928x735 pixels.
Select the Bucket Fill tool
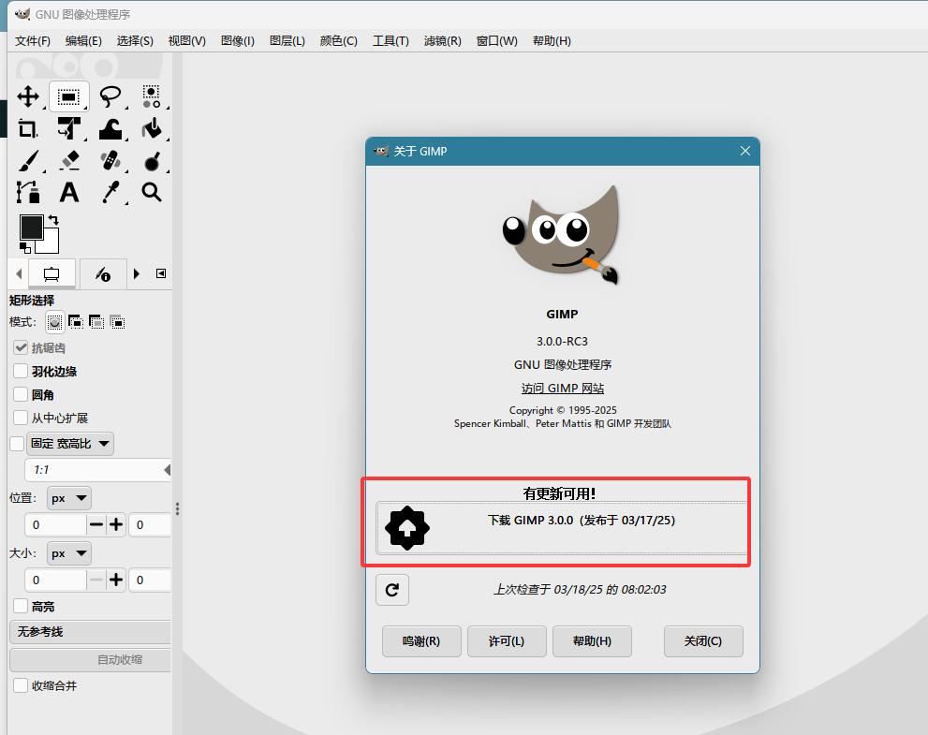tap(154, 128)
